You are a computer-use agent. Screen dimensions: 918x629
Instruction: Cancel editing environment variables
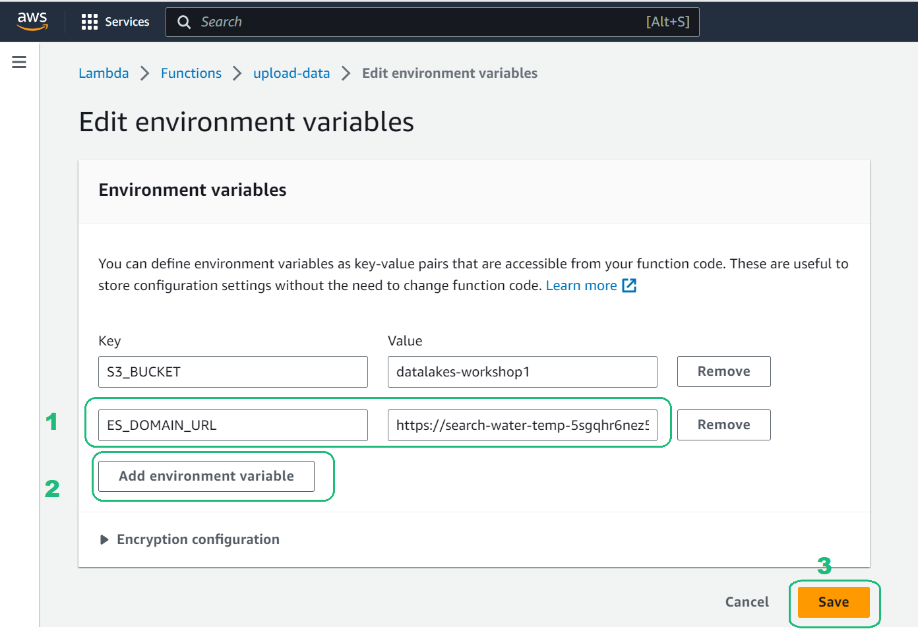click(x=747, y=602)
